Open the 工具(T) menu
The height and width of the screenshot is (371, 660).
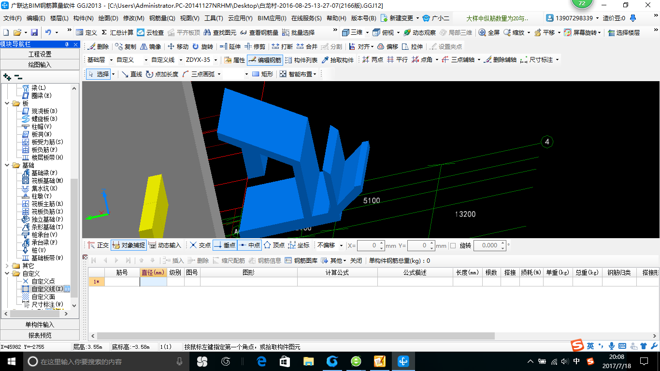coord(214,18)
